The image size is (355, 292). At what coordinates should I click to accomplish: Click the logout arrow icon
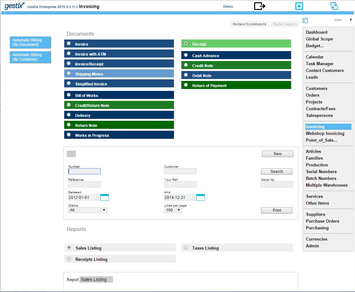pos(259,6)
